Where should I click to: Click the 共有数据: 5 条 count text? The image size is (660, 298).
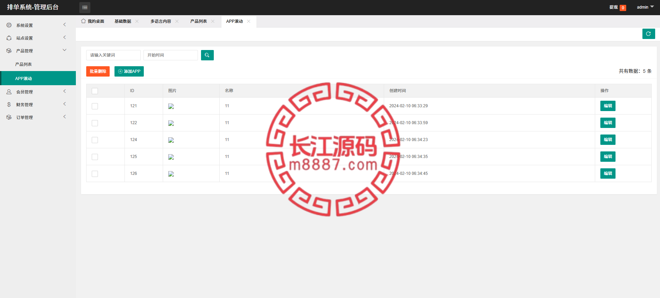click(635, 71)
